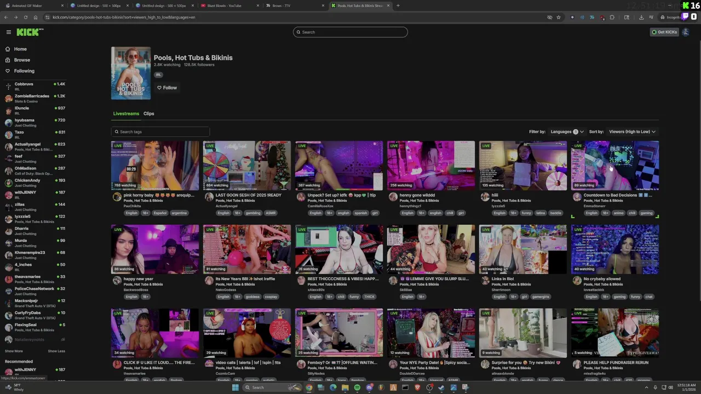Open hyubsama channel in sidebar
Viewport: 701px width, 394px height.
[35, 123]
